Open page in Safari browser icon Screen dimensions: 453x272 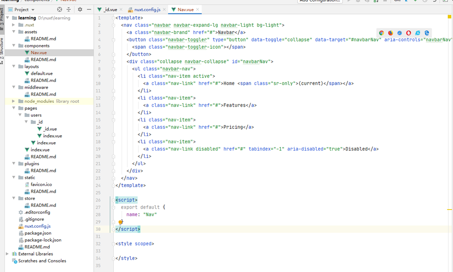coord(399,33)
